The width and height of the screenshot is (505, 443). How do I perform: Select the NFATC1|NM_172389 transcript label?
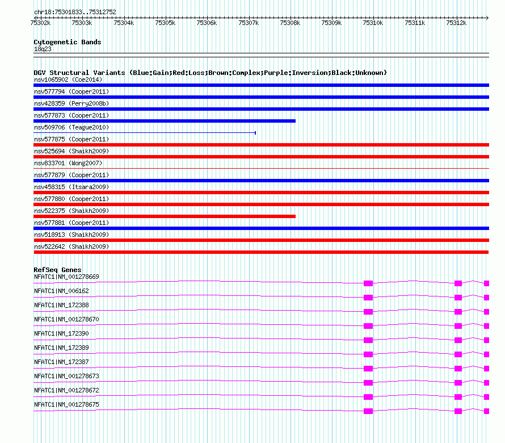[61, 348]
